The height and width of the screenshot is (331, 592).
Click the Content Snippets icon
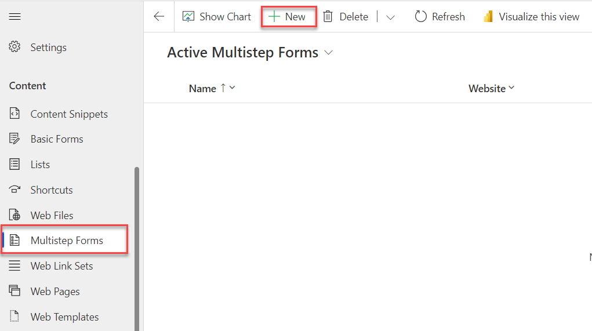coord(15,114)
